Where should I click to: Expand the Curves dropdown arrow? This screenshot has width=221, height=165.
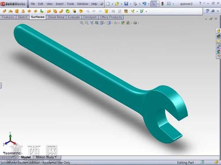click(146, 11)
